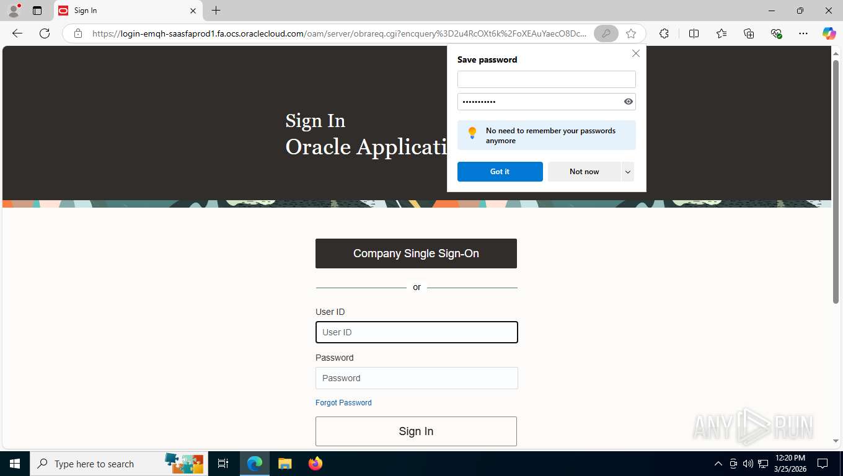Show hidden system tray icons

(x=718, y=464)
